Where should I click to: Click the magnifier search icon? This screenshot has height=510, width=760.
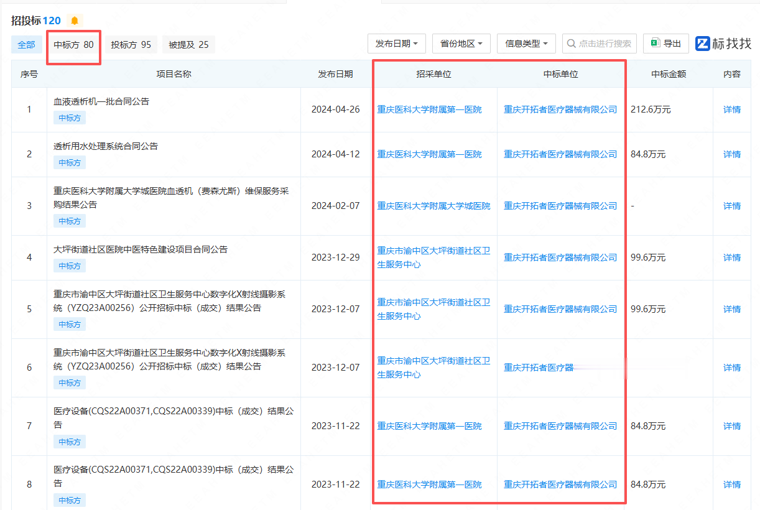tap(572, 44)
